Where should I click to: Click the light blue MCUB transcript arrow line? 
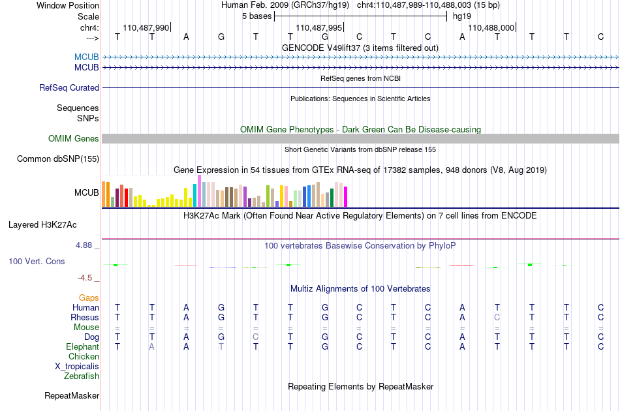tap(361, 57)
